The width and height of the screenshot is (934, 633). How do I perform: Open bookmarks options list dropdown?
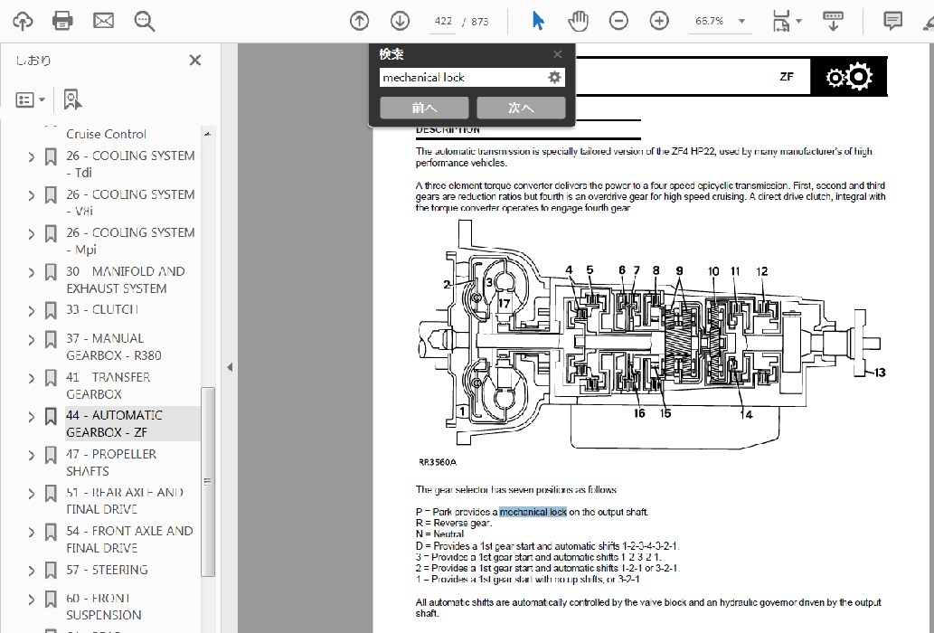coord(30,100)
